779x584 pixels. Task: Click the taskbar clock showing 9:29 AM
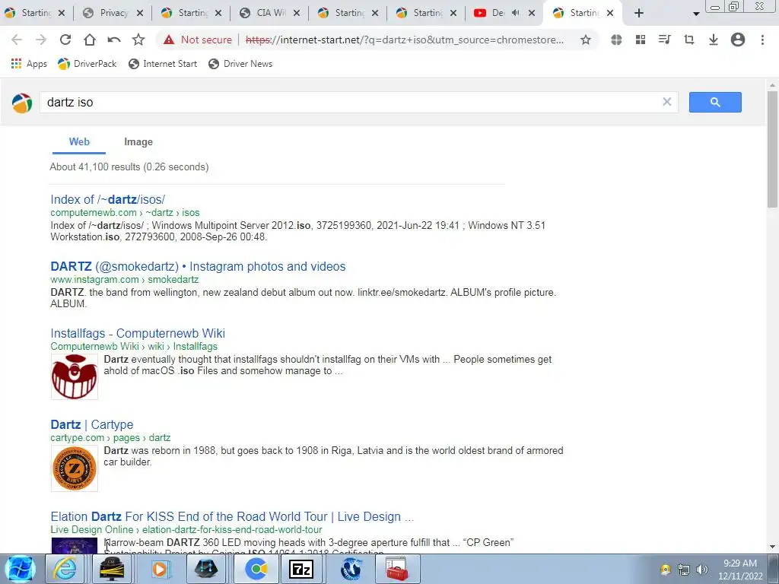click(739, 570)
